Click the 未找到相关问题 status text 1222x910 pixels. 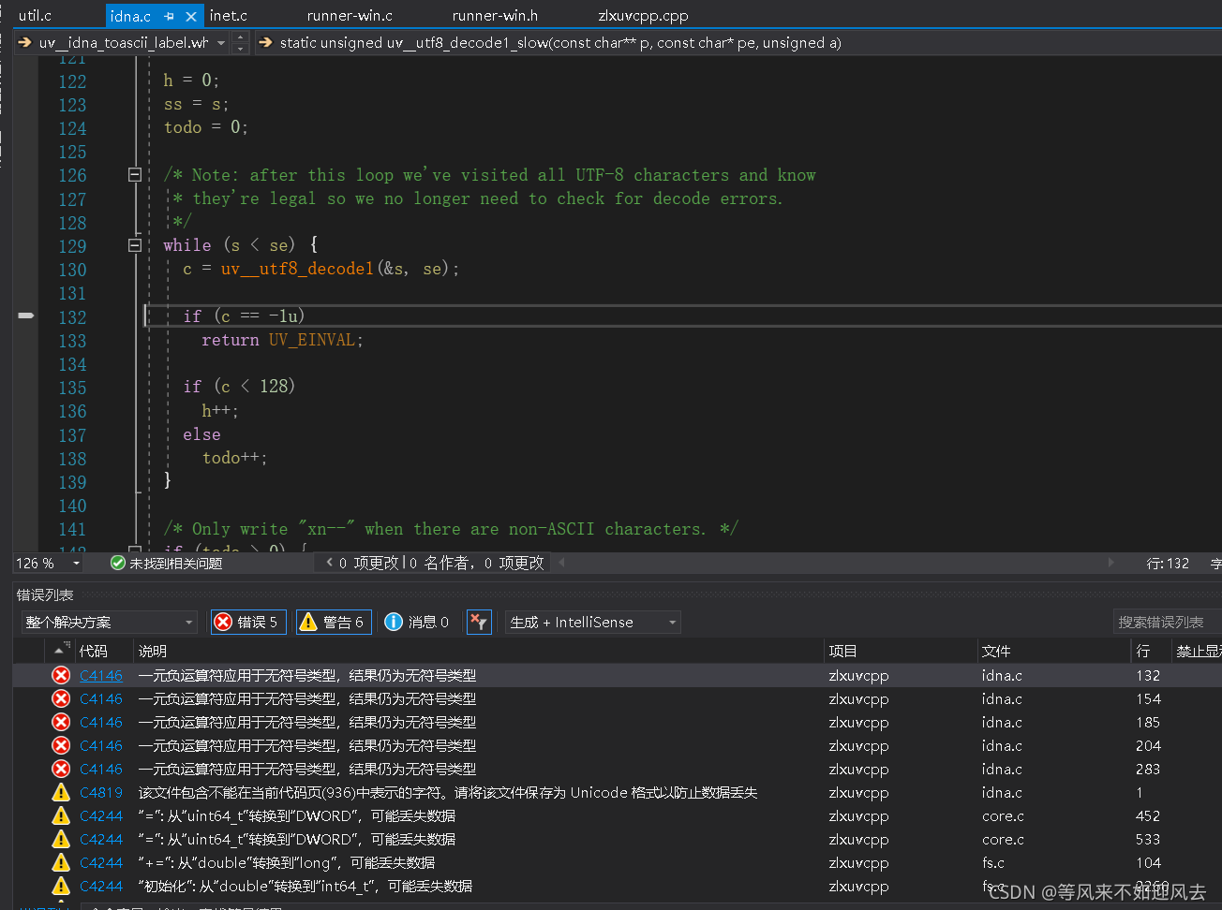pos(175,563)
